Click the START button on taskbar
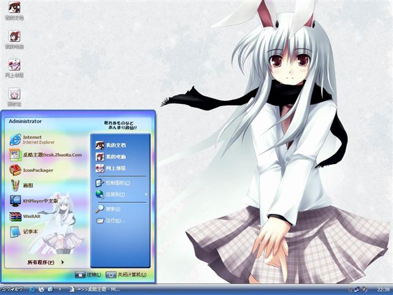This screenshot has width=393, height=295. coord(12,289)
